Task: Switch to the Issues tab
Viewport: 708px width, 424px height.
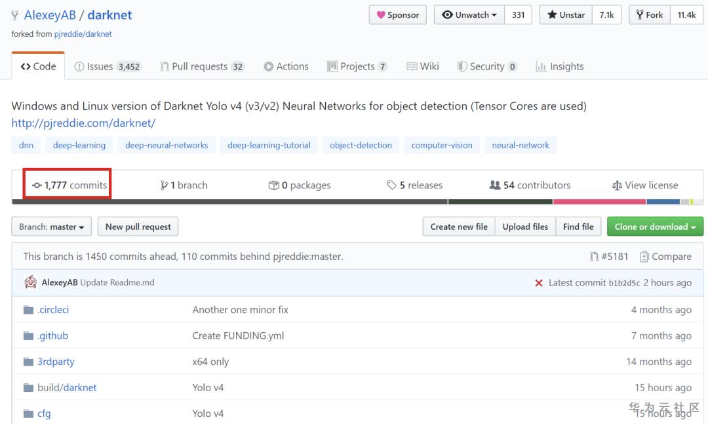Action: (108, 66)
